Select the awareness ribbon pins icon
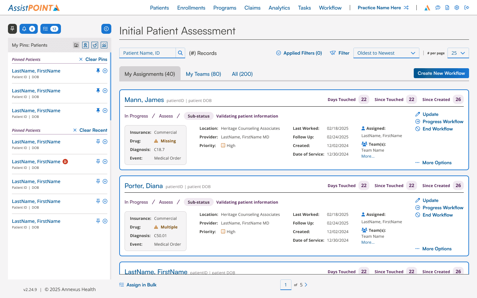Screen dimensions: 477x298 [x=85, y=45]
